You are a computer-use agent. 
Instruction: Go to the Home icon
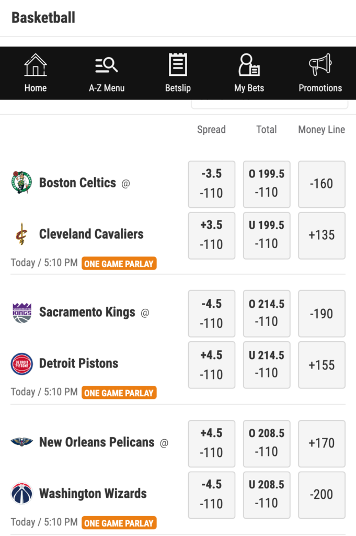[36, 65]
